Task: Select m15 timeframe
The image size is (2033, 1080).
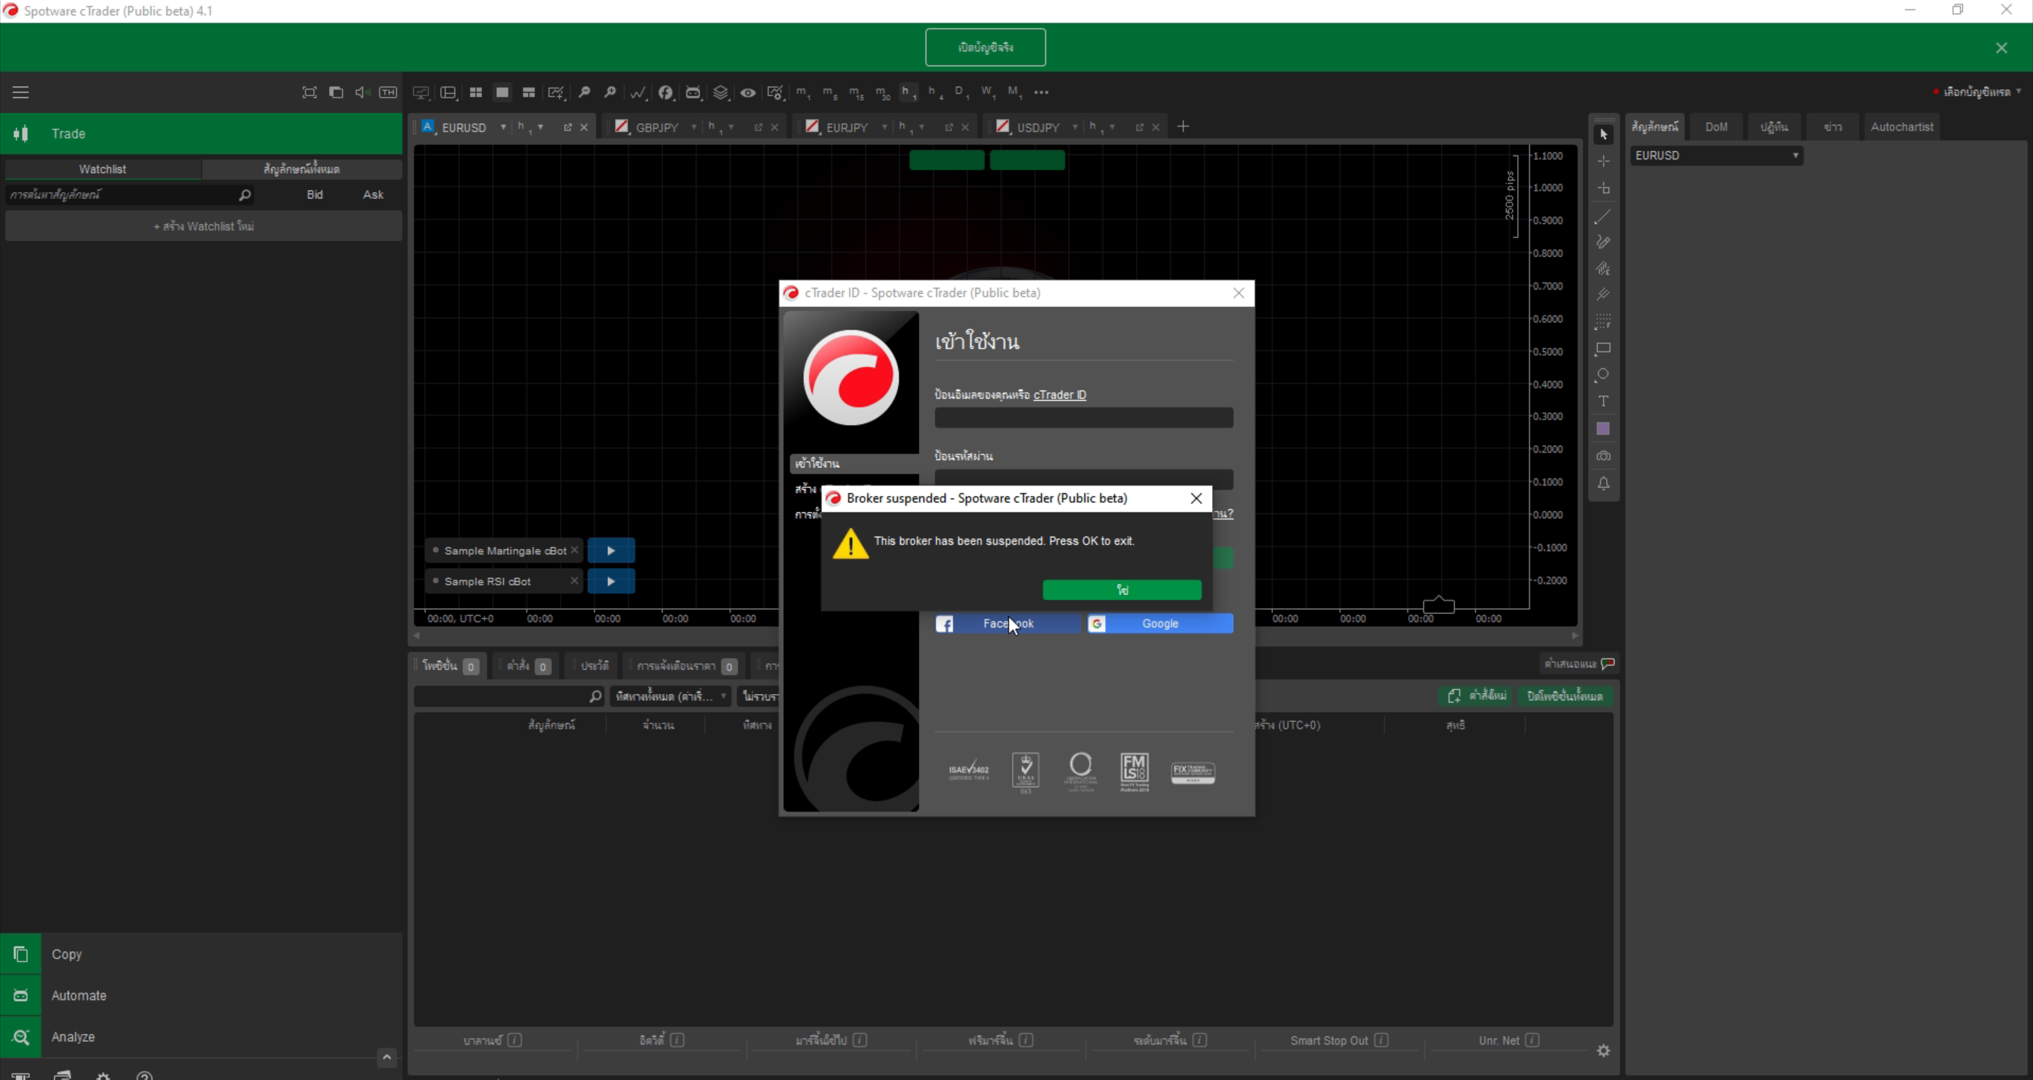Action: (x=856, y=92)
